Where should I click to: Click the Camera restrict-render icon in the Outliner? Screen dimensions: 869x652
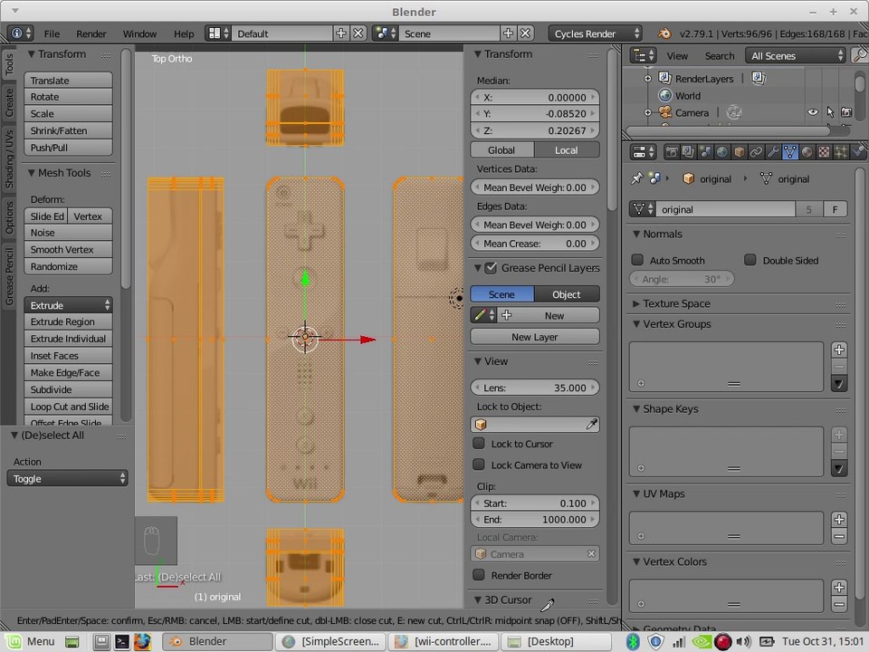point(846,112)
